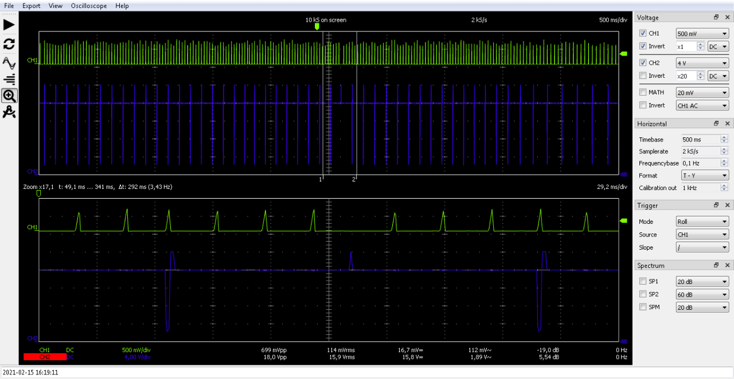
Task: Close the Spectrum panel
Action: tap(727, 266)
